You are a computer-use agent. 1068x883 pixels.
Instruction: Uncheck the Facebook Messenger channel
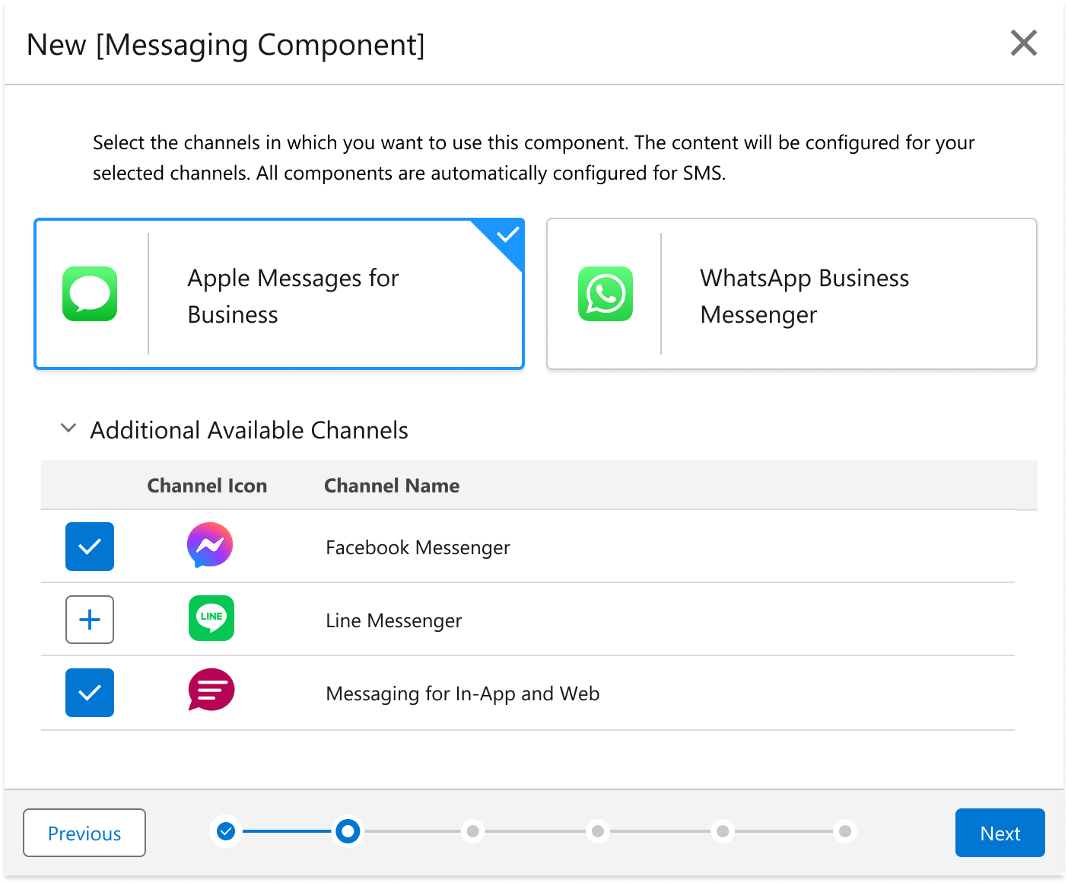[90, 547]
